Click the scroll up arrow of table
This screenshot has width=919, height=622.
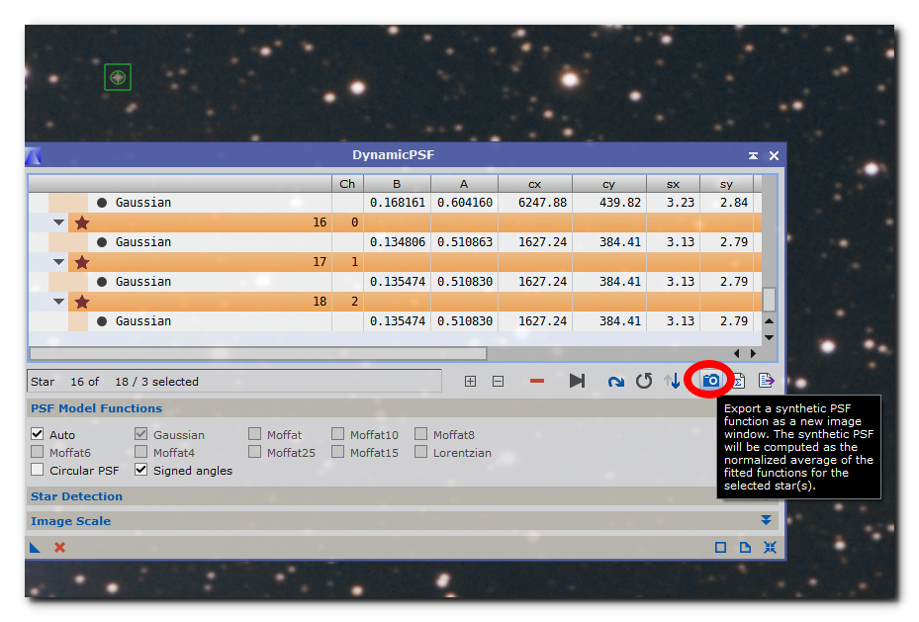click(x=769, y=321)
